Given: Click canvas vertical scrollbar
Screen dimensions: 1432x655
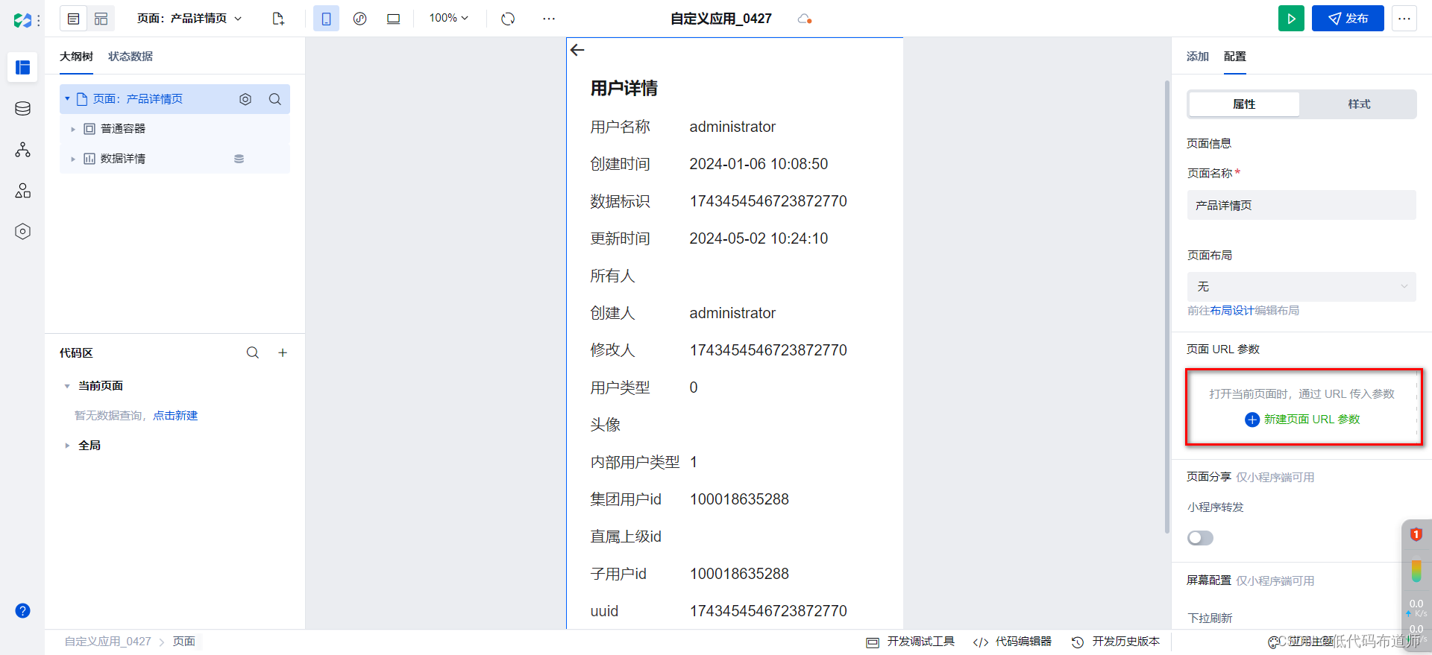Looking at the screenshot, I should pyautogui.click(x=1167, y=307).
